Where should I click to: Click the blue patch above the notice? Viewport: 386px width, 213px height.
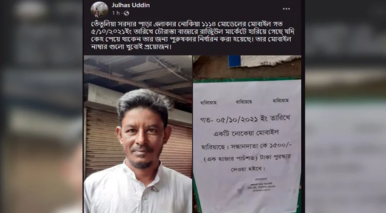click(x=234, y=61)
